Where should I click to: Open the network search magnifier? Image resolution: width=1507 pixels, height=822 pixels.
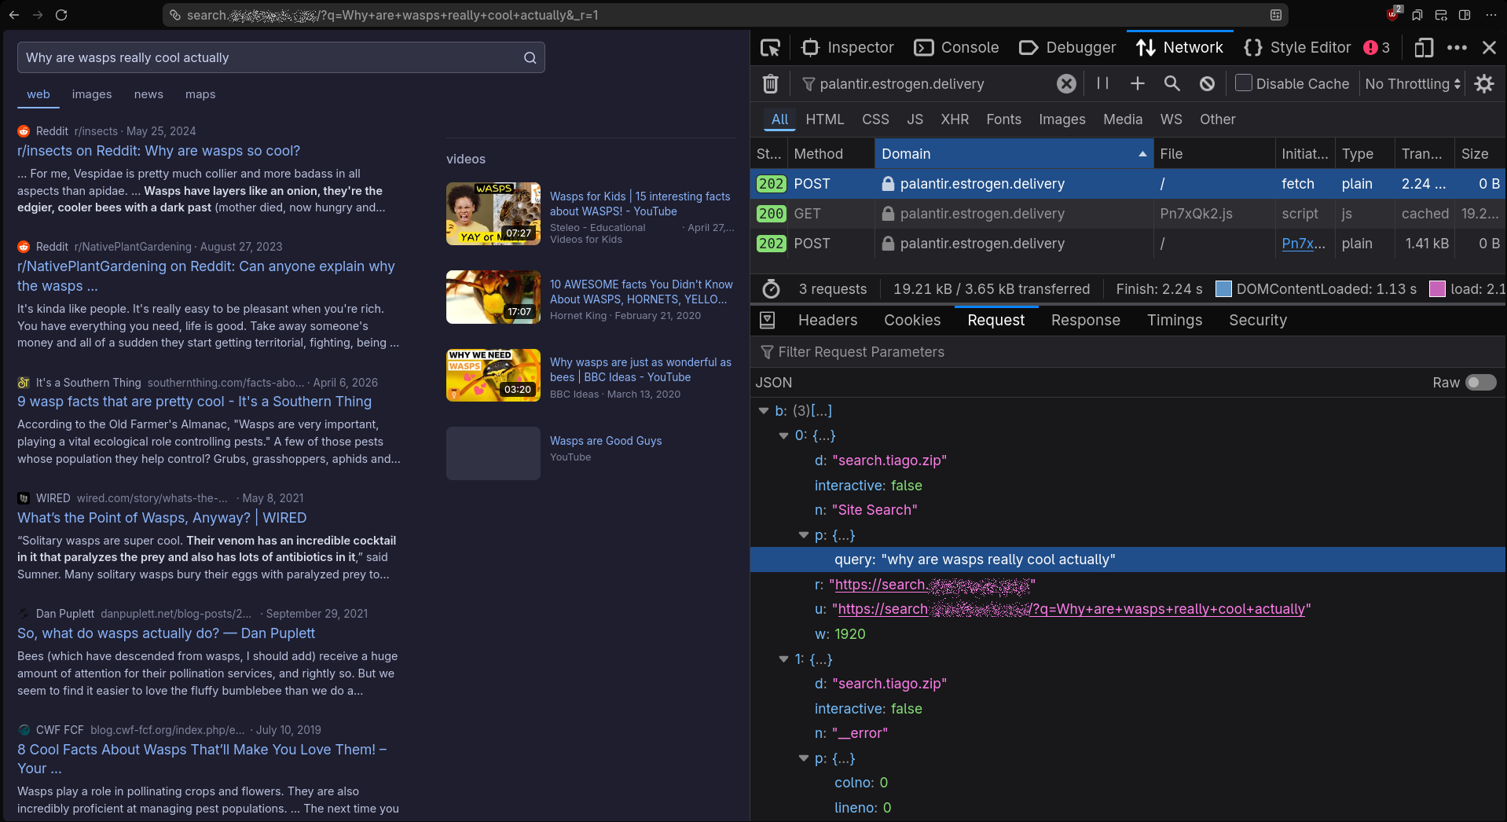[x=1171, y=83]
